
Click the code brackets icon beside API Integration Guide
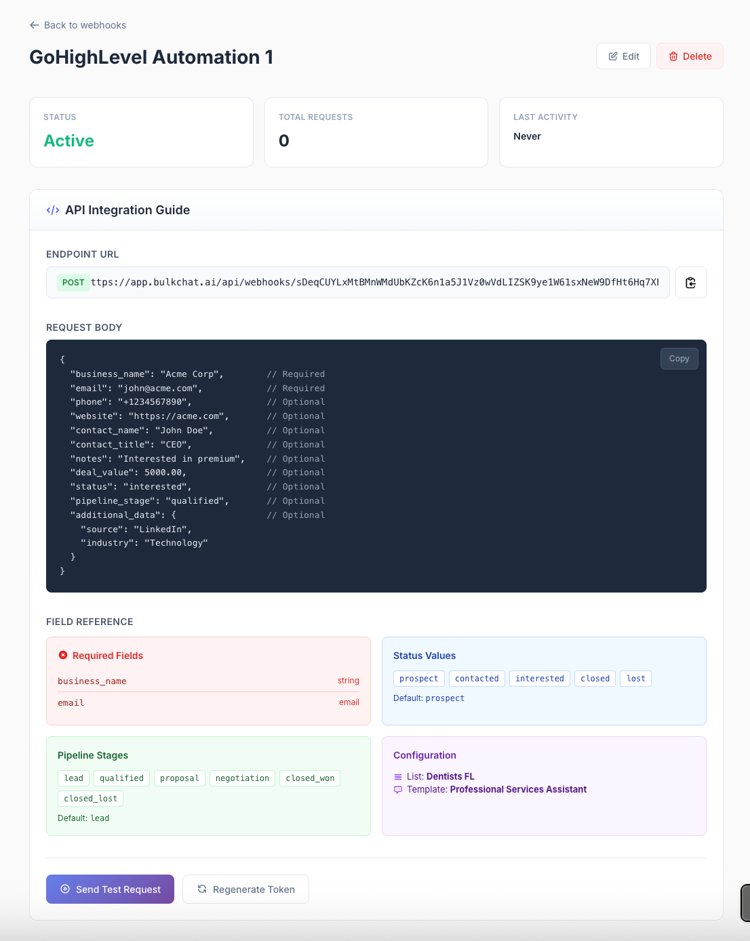click(x=53, y=210)
